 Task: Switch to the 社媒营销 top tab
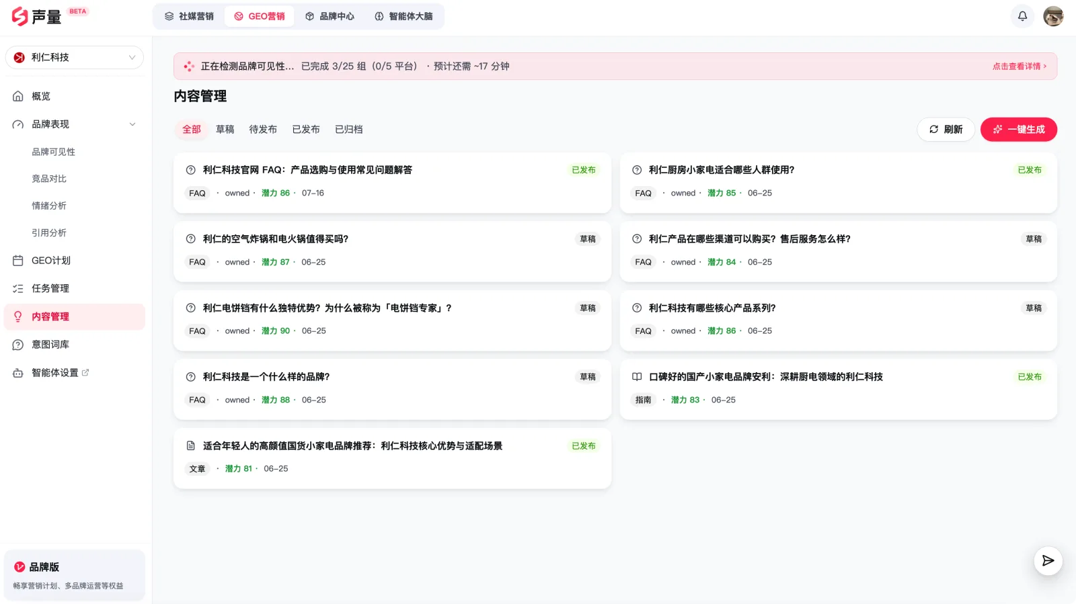click(x=189, y=16)
